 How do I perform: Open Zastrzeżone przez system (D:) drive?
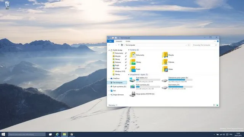(x=177, y=80)
